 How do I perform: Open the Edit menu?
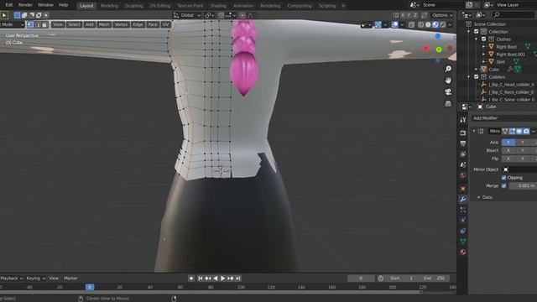(9, 5)
